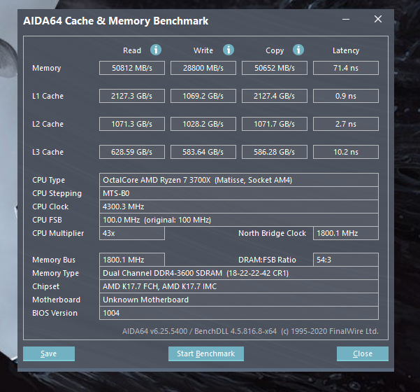This screenshot has width=420, height=392.
Task: Select L2 Cache write 1028.2 GB/s
Action: (203, 124)
